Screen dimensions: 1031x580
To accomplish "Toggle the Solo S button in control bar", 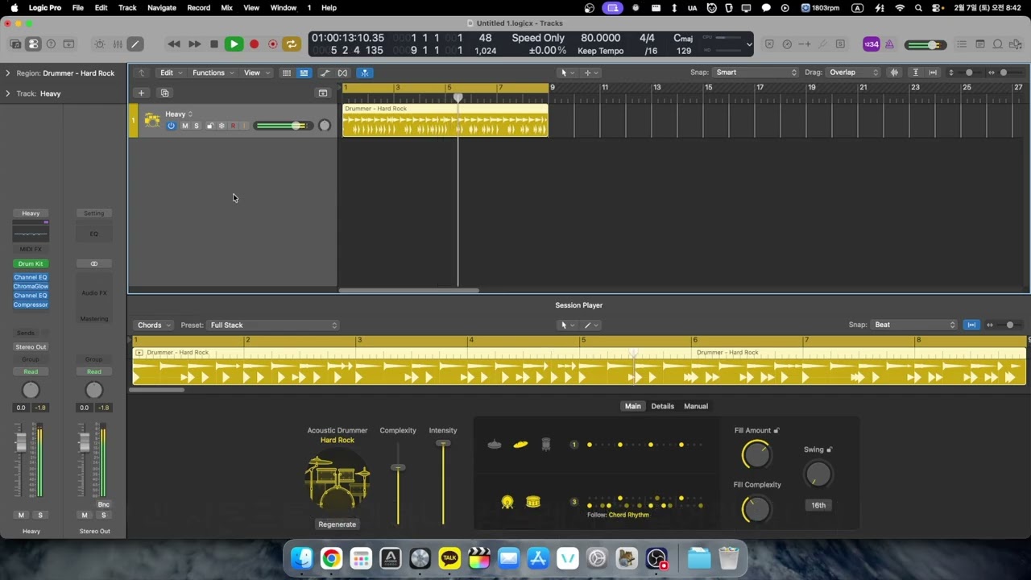I will 840,44.
